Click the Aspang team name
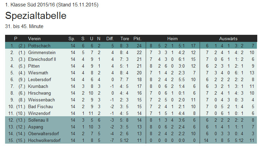This screenshot has height=146, width=262. point(36,127)
